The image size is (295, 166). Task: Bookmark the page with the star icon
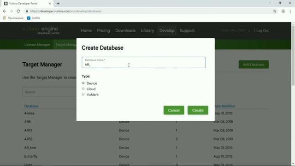coord(275,11)
